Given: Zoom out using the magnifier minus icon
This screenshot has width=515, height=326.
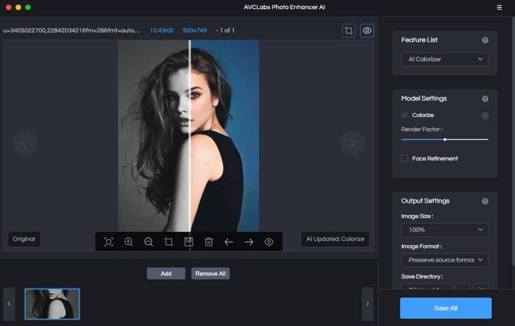Looking at the screenshot, I should point(149,242).
